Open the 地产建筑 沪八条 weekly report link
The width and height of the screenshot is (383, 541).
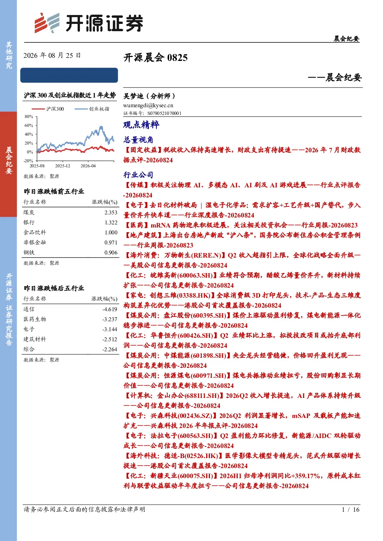coord(242,240)
